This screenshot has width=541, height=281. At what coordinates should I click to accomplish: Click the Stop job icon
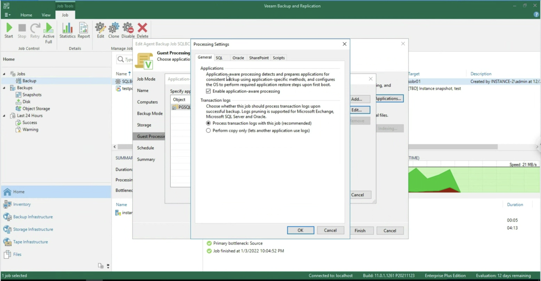(x=22, y=31)
